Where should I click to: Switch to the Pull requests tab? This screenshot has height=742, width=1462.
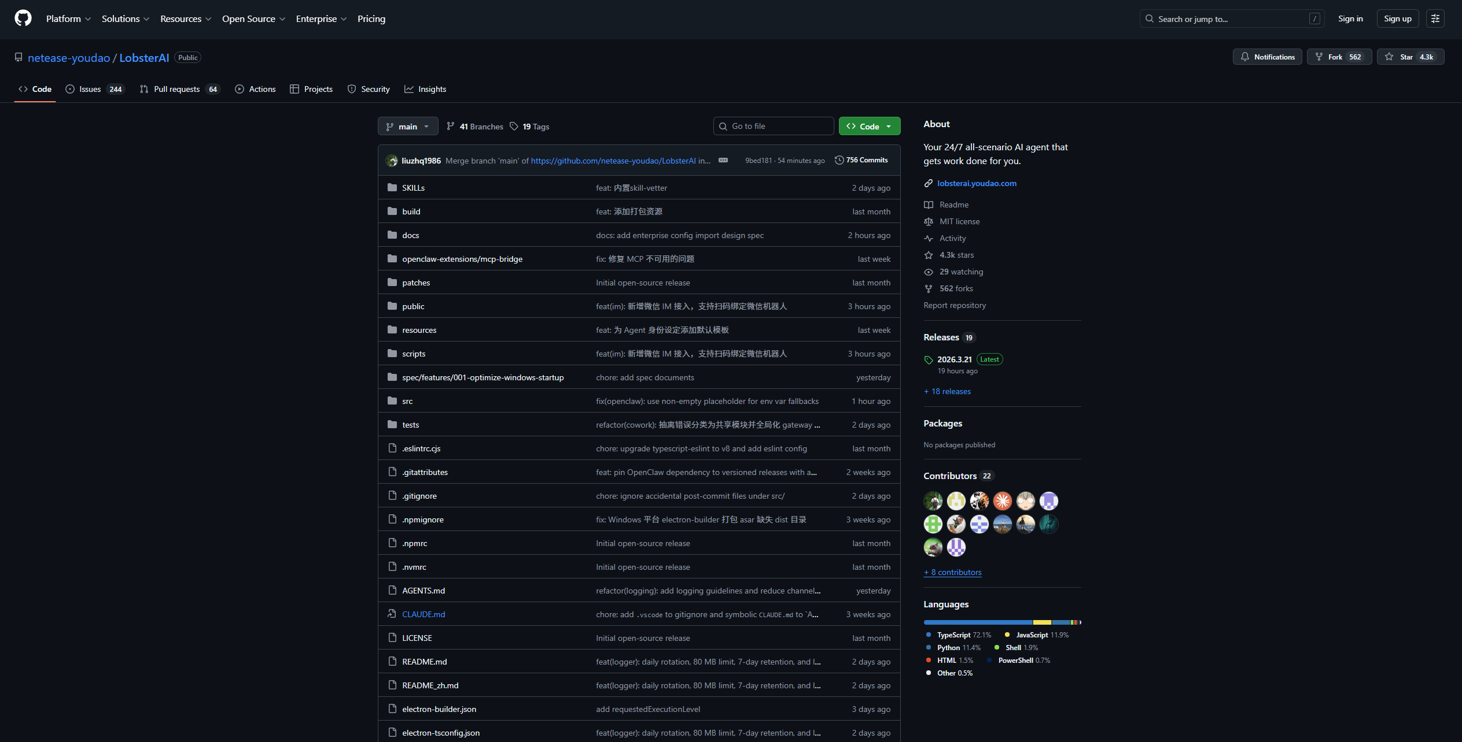pyautogui.click(x=179, y=89)
